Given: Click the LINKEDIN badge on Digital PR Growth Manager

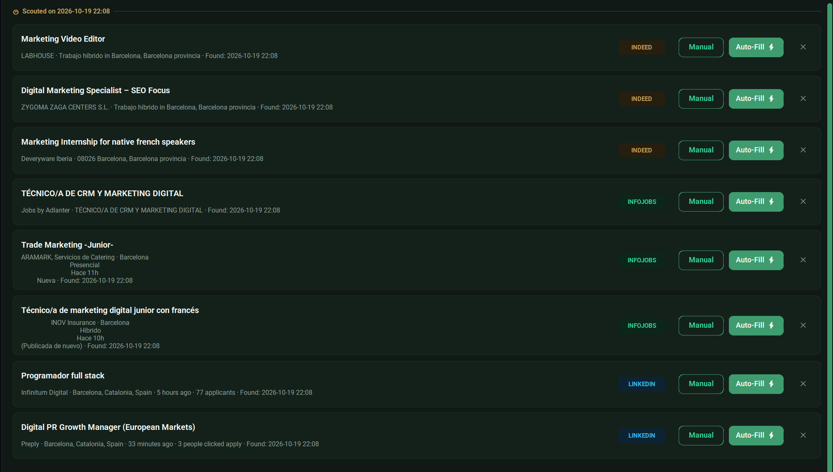Looking at the screenshot, I should tap(641, 436).
